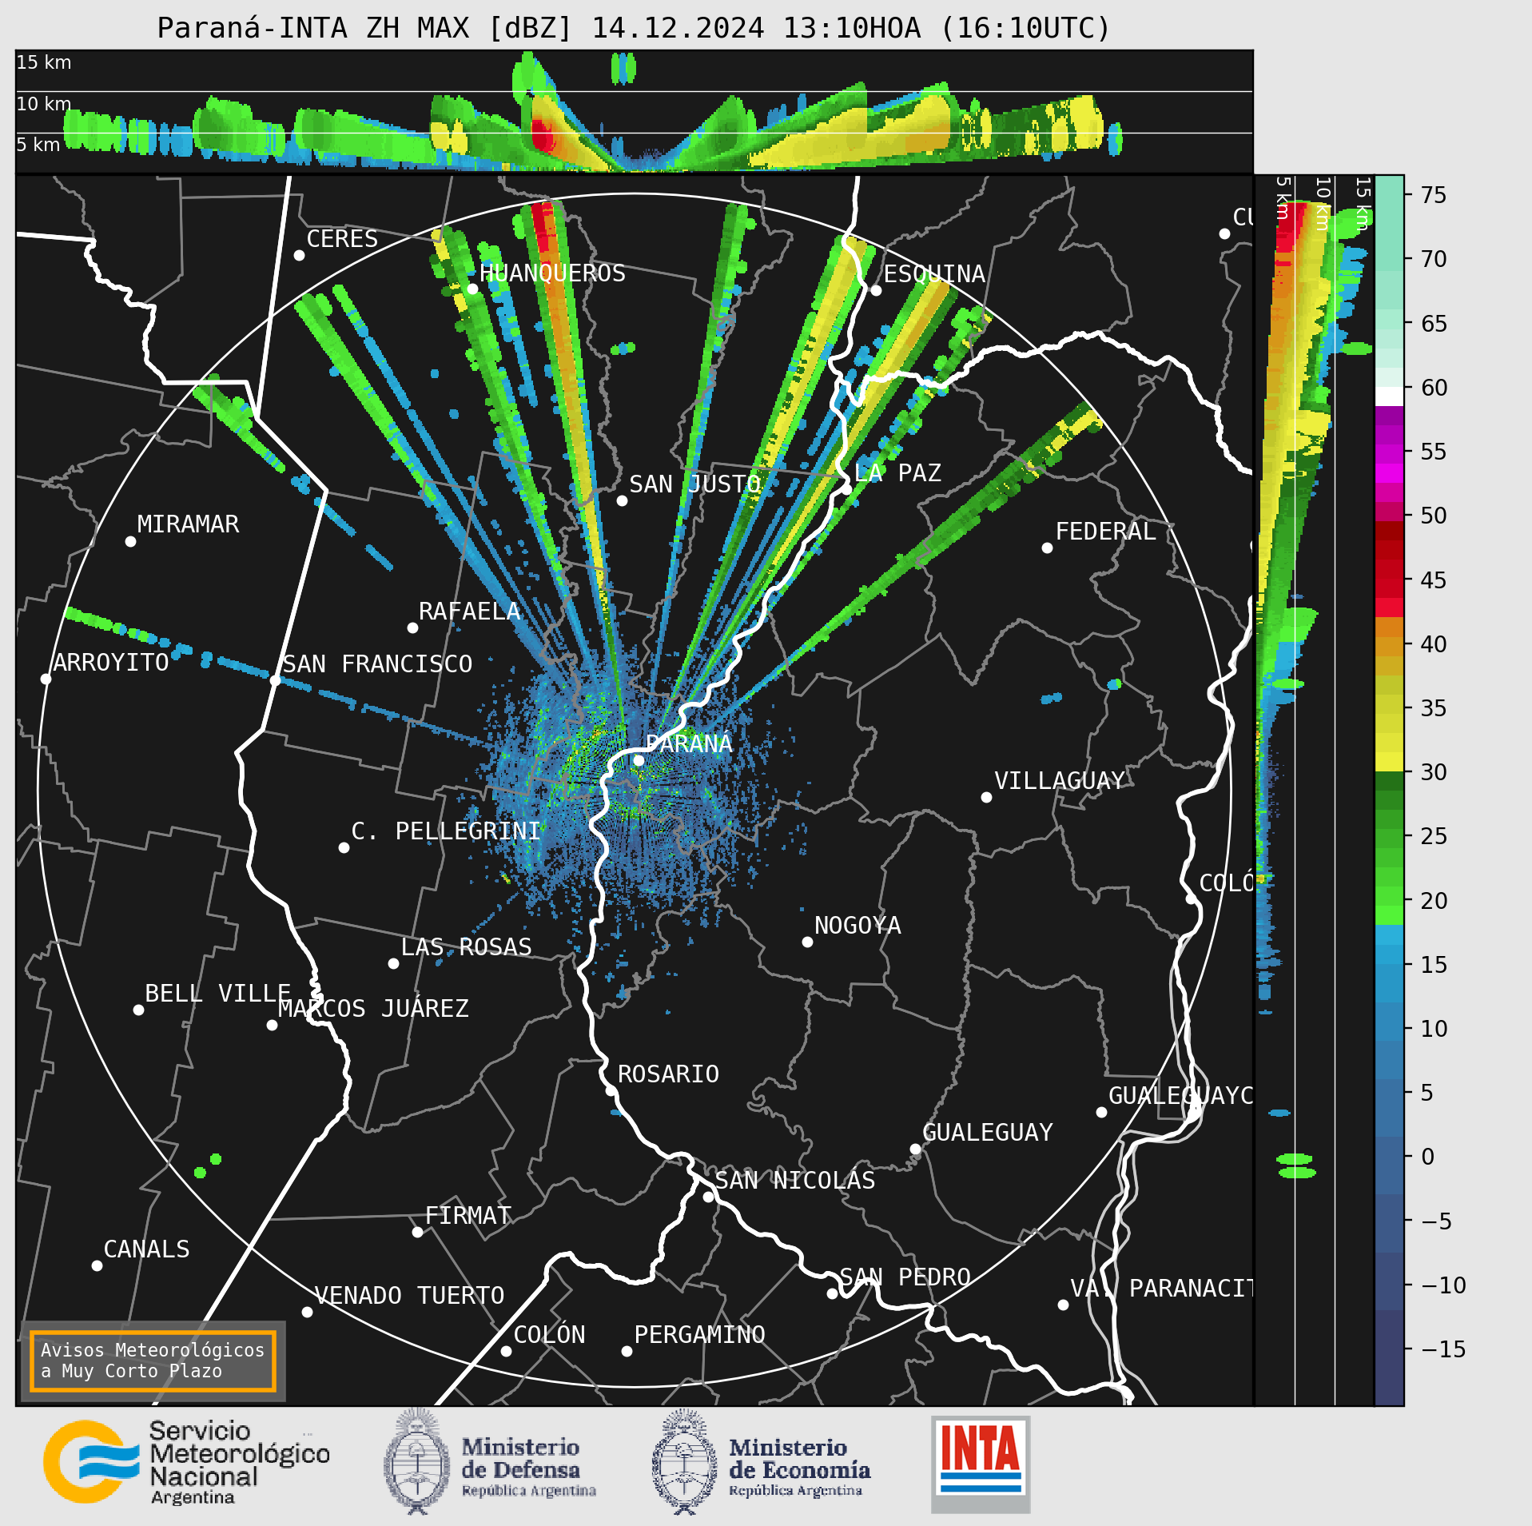Click the RAFAELA city label
Screen dimensions: 1532x1526
(470, 612)
